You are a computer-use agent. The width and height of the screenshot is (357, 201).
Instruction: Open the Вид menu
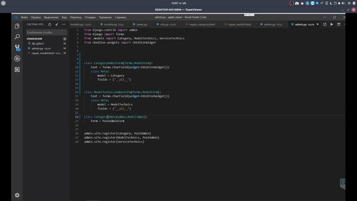point(64,17)
